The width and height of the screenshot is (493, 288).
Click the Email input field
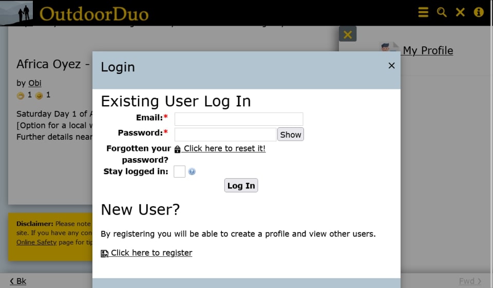click(239, 119)
